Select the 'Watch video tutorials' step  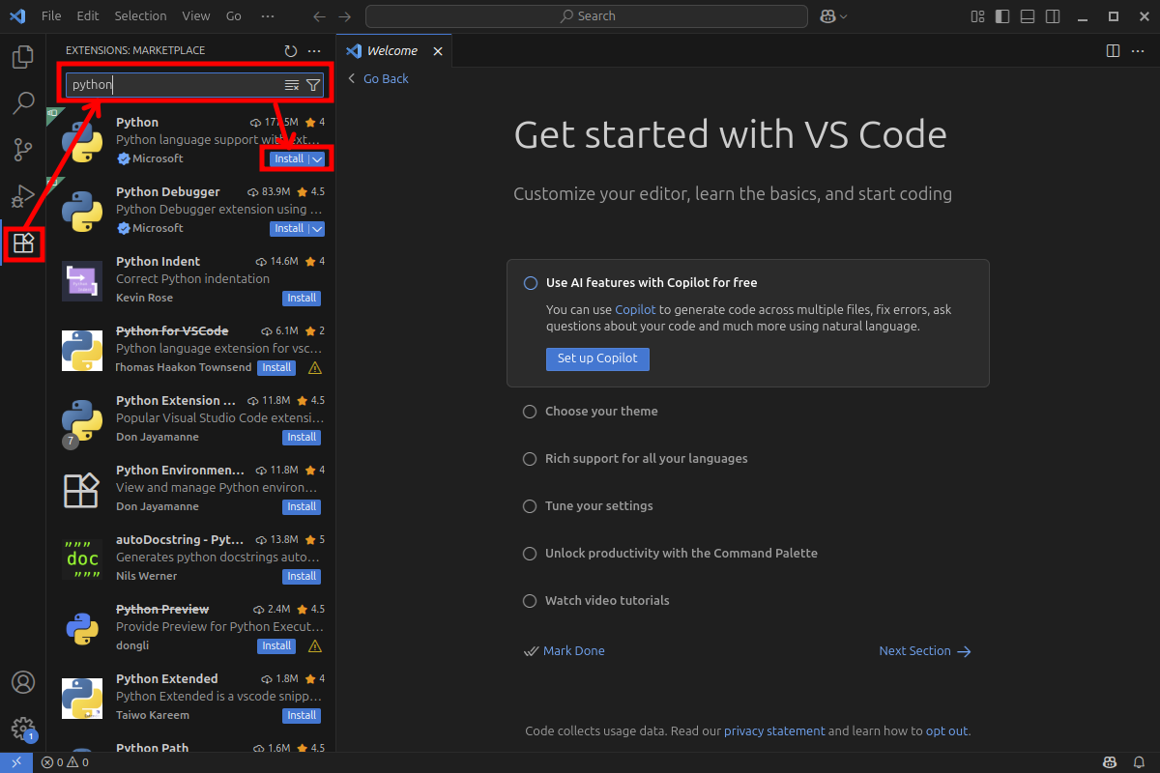[x=607, y=601]
